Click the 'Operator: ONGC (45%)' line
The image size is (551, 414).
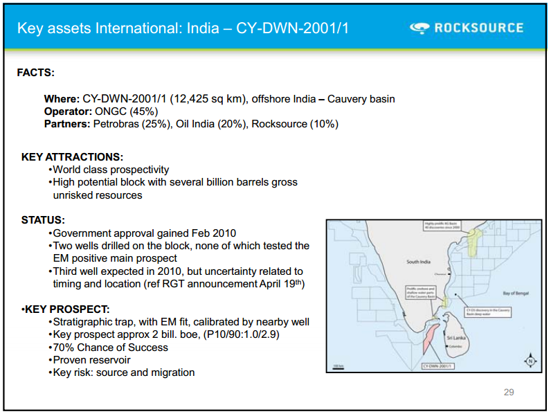pos(101,111)
